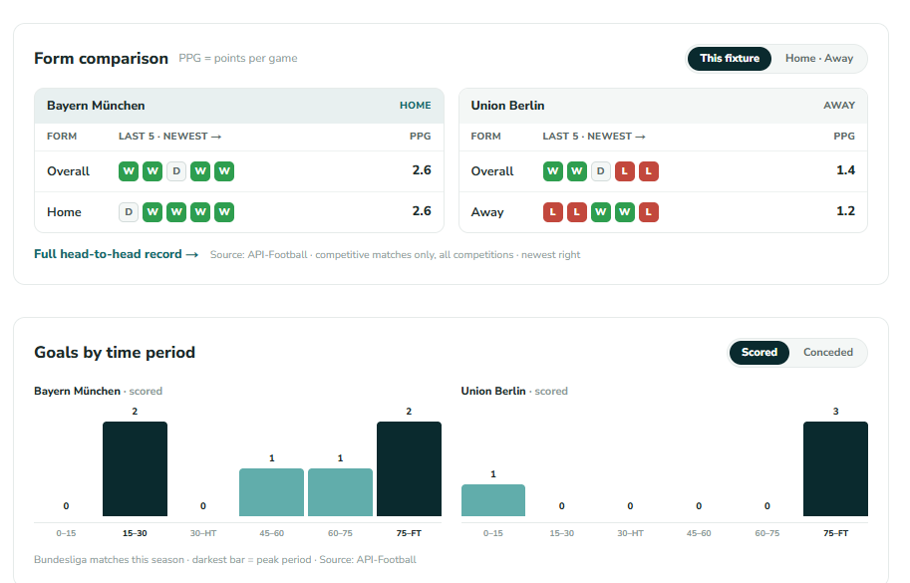Click Union Away PPG value 1.2
The image size is (910, 583).
tap(845, 211)
